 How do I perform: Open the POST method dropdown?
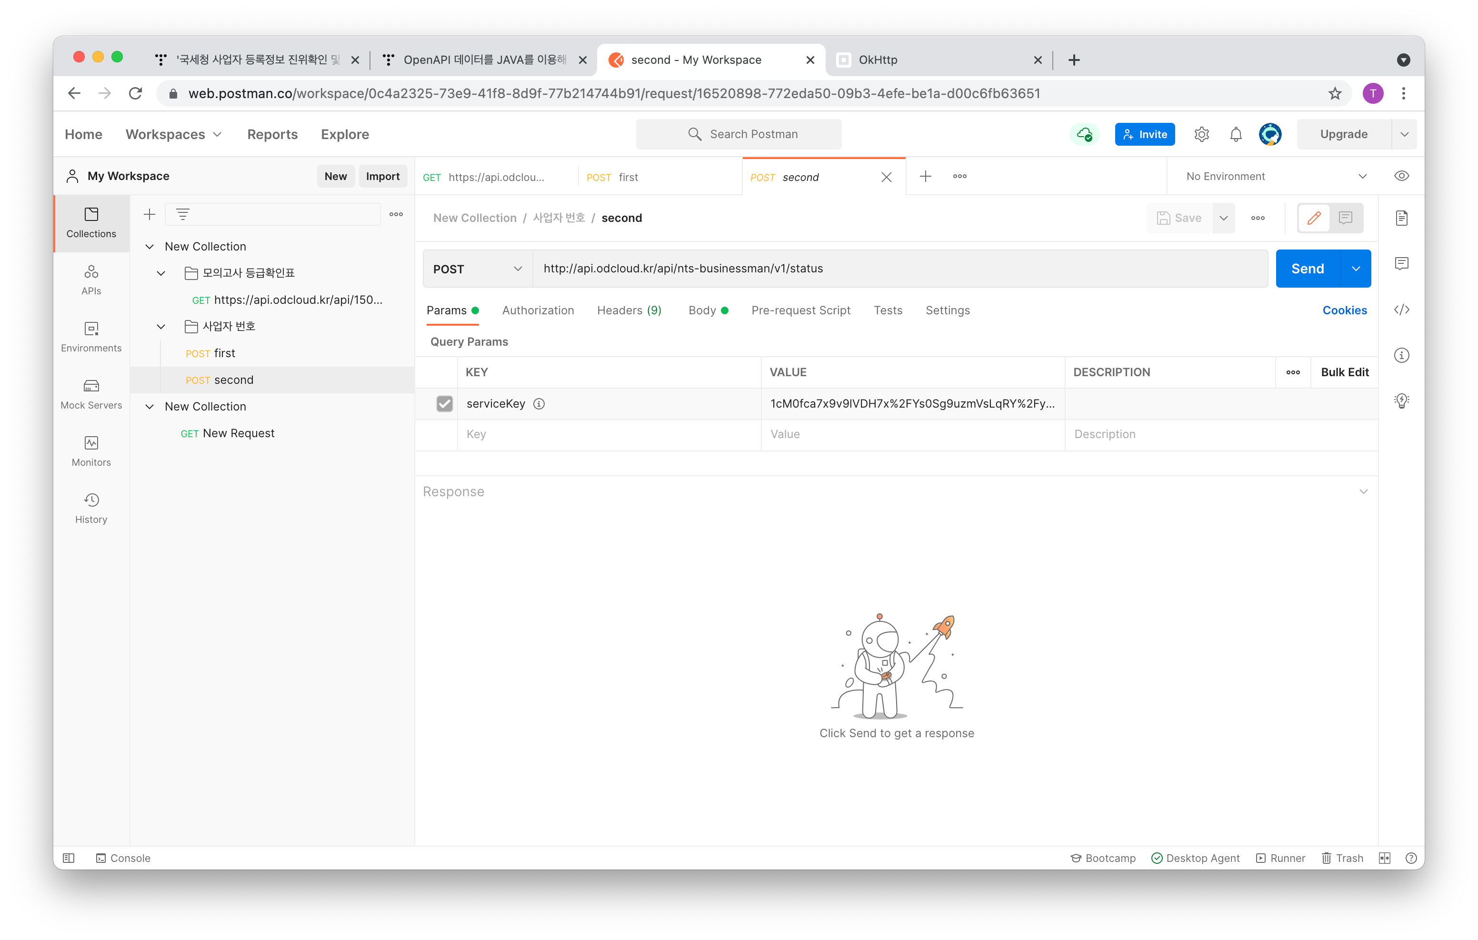click(x=478, y=269)
